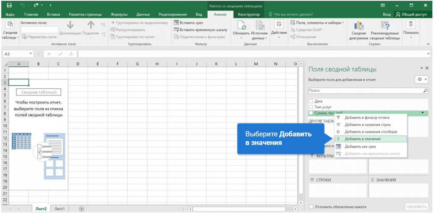Expand the Name Box dropdown arrow
Screen dimensions: 434x213
pos(31,54)
